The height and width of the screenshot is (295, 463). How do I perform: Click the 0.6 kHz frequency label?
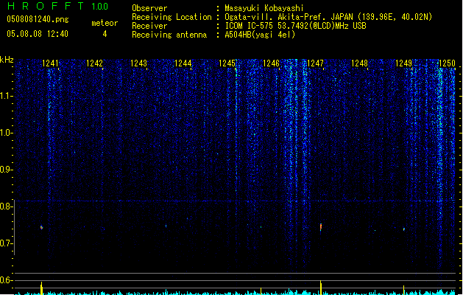click(x=7, y=280)
